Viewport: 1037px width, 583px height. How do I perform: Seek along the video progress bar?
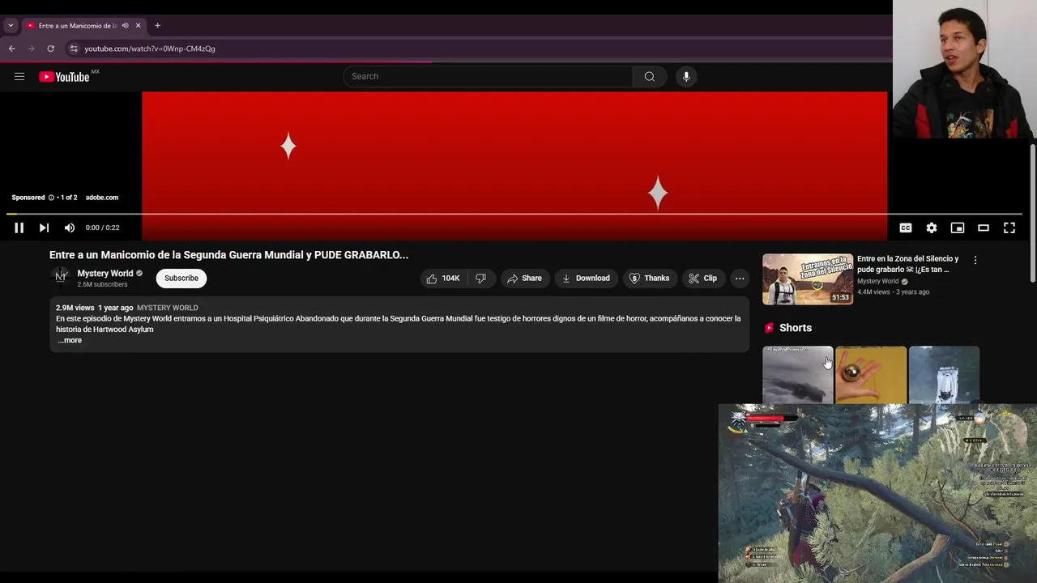(514, 215)
